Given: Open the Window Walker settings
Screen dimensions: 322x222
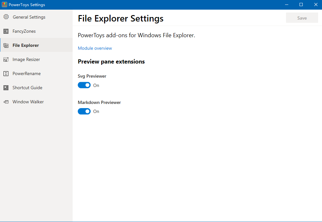Looking at the screenshot, I should (28, 102).
